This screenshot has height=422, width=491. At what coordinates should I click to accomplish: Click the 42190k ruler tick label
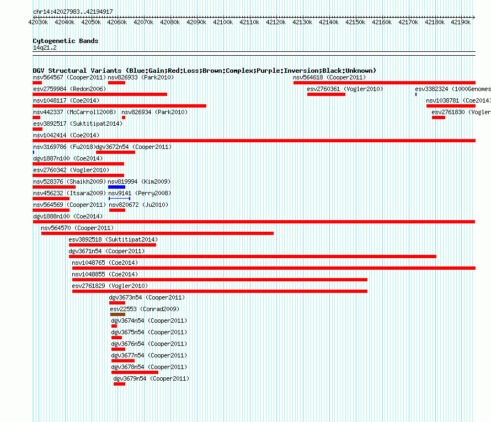pyautogui.click(x=461, y=22)
